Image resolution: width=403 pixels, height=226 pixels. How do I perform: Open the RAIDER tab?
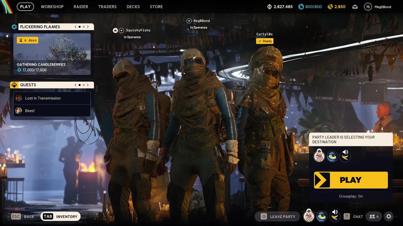(81, 7)
